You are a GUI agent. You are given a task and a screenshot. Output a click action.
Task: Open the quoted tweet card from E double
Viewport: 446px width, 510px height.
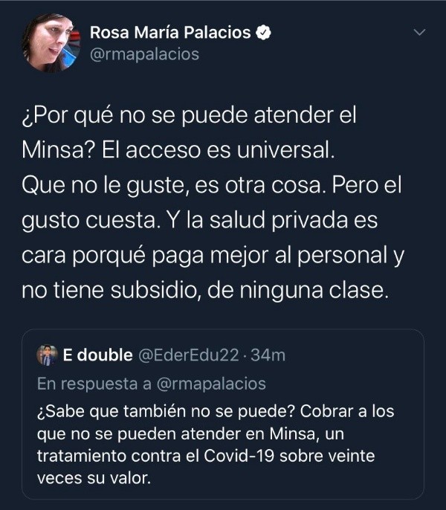[223, 414]
